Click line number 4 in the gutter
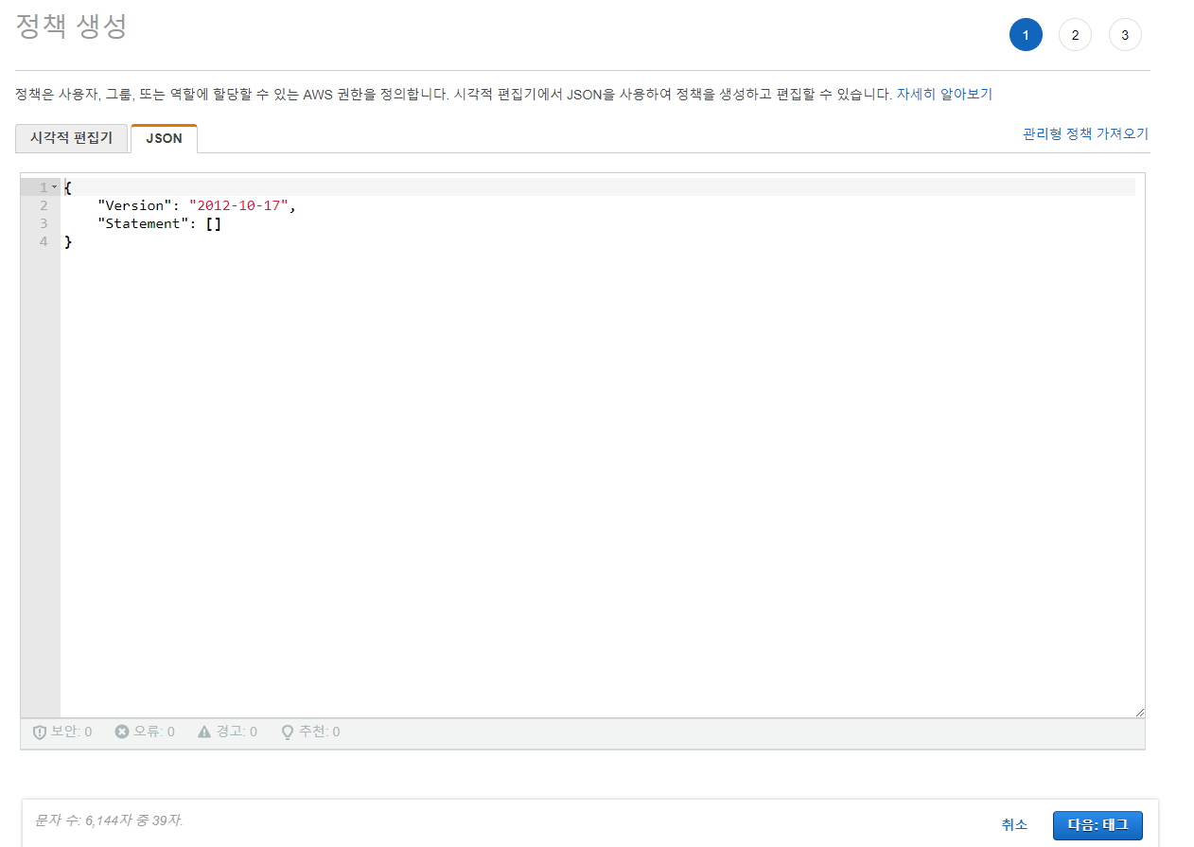The image size is (1194, 847). 44,241
